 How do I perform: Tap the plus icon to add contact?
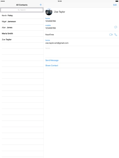[x=41, y=5]
